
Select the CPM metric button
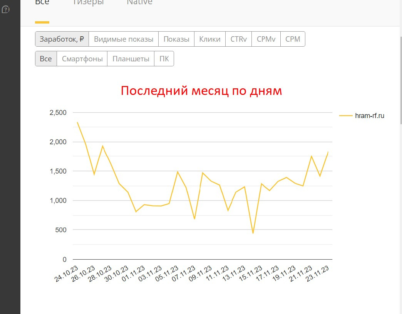(x=293, y=39)
